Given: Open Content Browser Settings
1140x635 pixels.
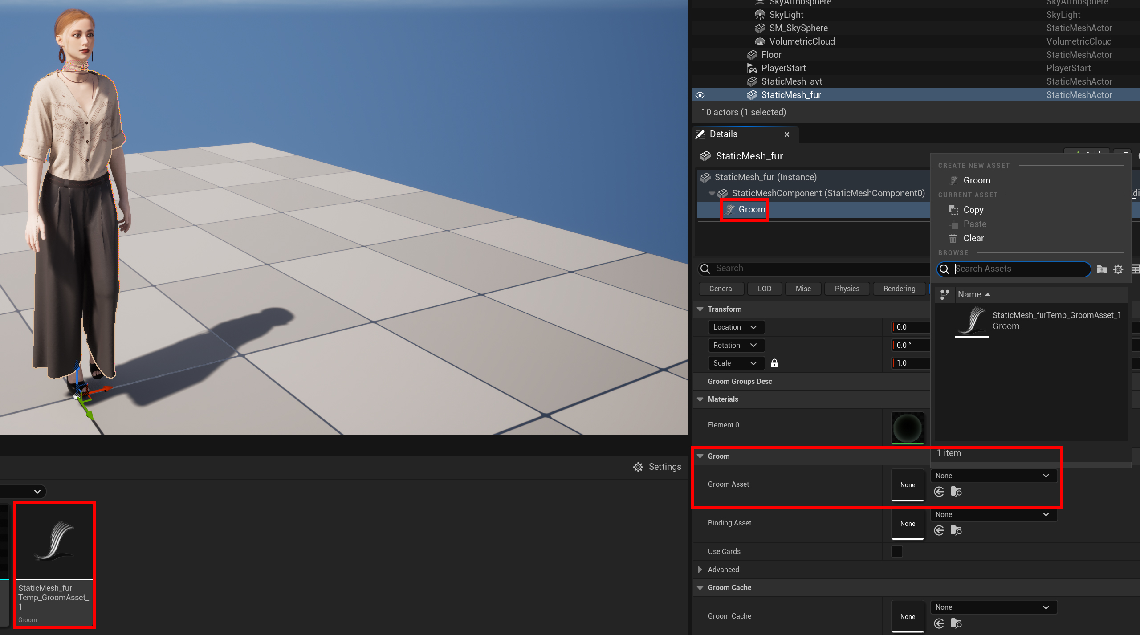Looking at the screenshot, I should tap(657, 467).
